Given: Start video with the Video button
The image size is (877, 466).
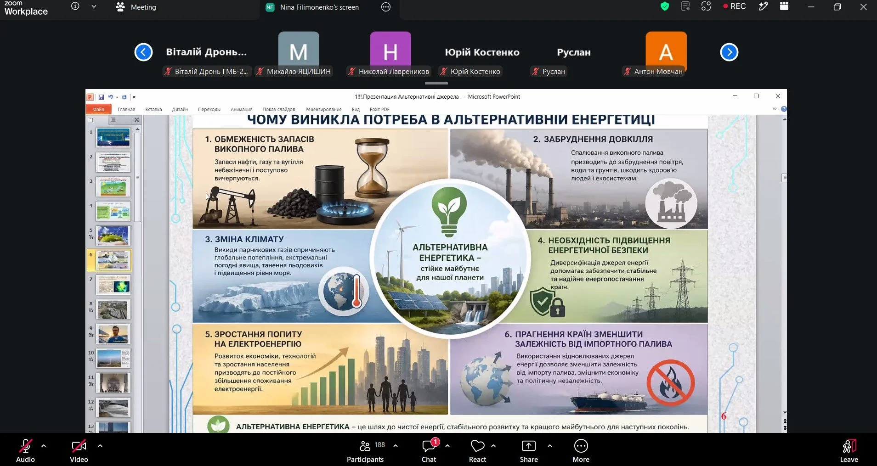Looking at the screenshot, I should tap(79, 450).
